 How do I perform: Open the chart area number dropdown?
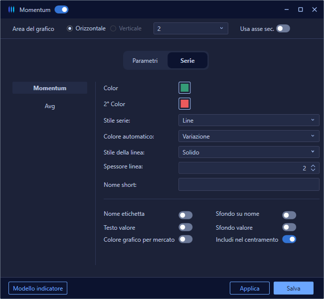(191, 28)
